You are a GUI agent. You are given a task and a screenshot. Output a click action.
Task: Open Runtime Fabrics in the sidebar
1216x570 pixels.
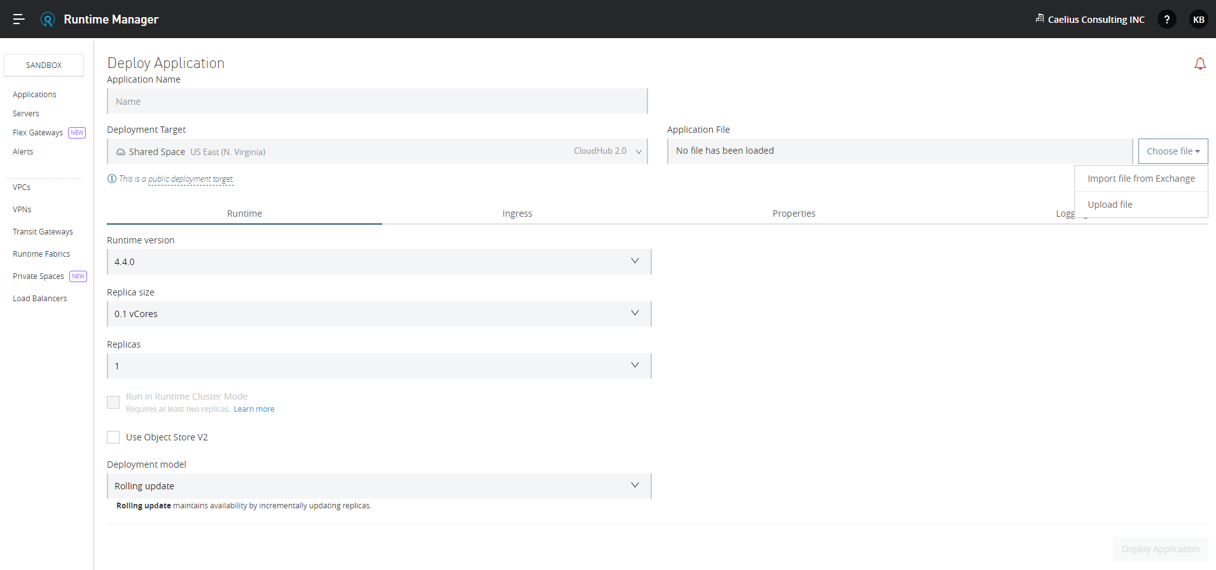tap(41, 254)
